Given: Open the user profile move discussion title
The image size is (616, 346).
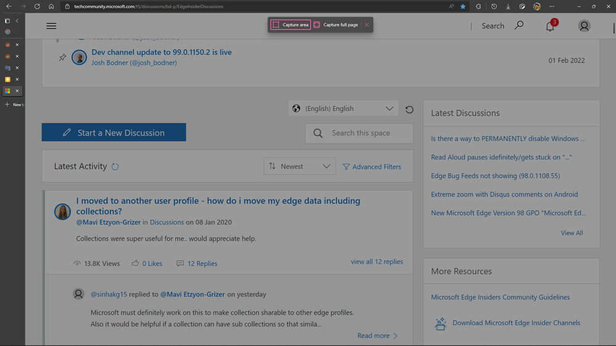Looking at the screenshot, I should click(218, 206).
